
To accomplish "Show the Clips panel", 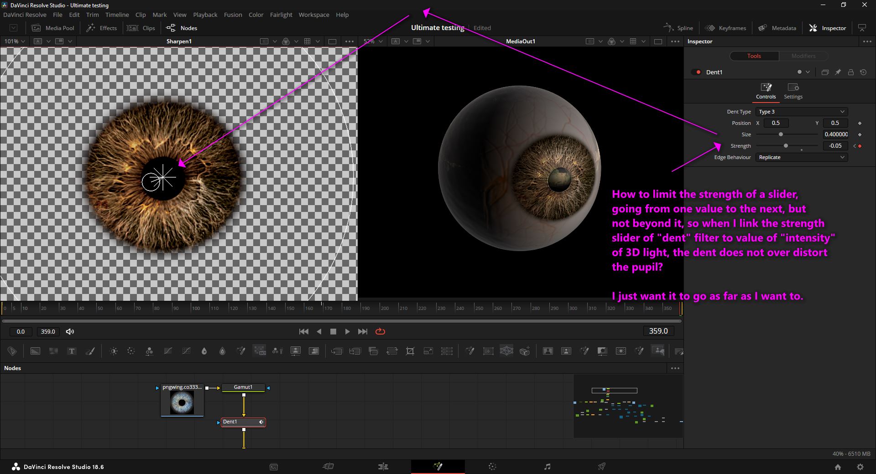I will [x=141, y=28].
